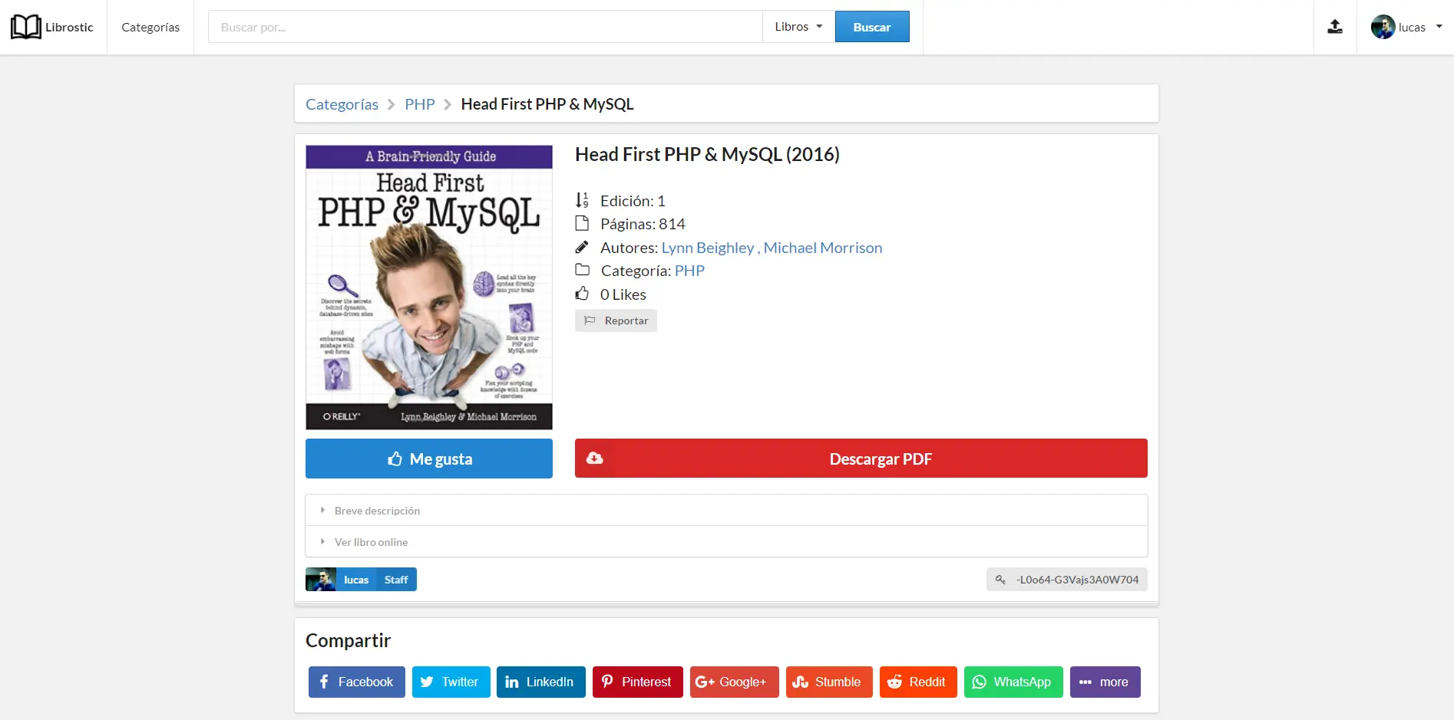Click Descargar PDF button
Viewport: 1454px width, 720px height.
(861, 459)
